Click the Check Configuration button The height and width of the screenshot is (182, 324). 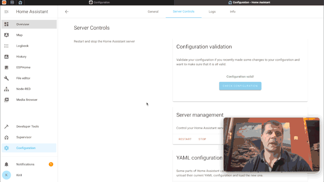(x=240, y=86)
